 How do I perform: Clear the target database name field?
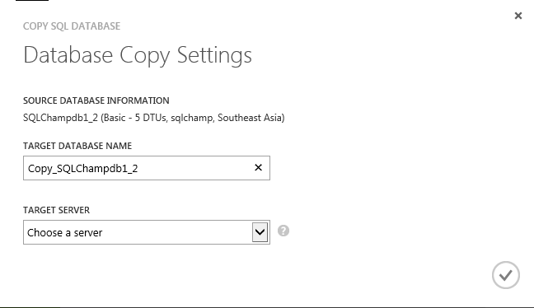tap(258, 167)
